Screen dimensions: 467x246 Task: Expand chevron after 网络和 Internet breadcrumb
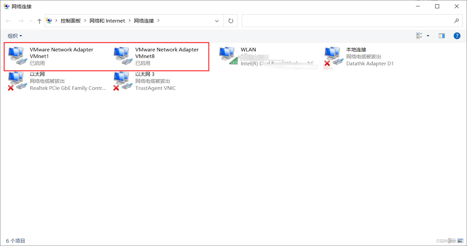click(129, 21)
